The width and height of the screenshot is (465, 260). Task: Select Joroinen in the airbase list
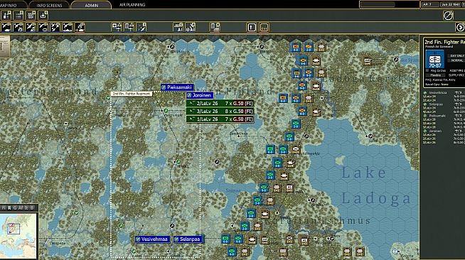pyautogui.click(x=435, y=131)
